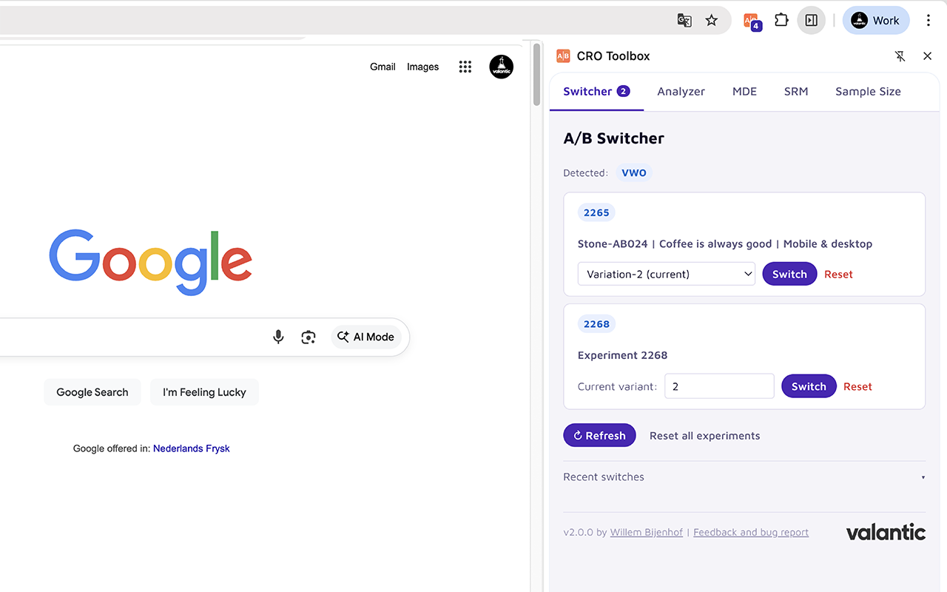Click the VWO detected badge
947x592 pixels.
point(634,172)
